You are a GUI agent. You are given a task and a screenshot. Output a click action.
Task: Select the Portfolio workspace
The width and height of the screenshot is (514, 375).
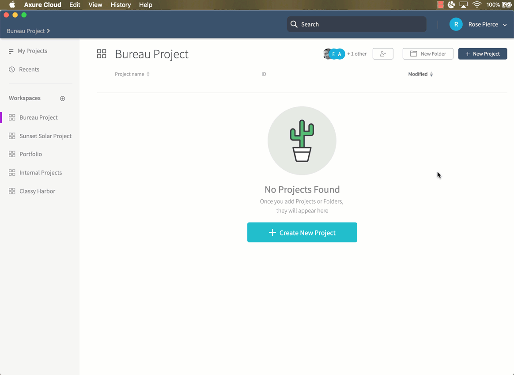coord(30,154)
